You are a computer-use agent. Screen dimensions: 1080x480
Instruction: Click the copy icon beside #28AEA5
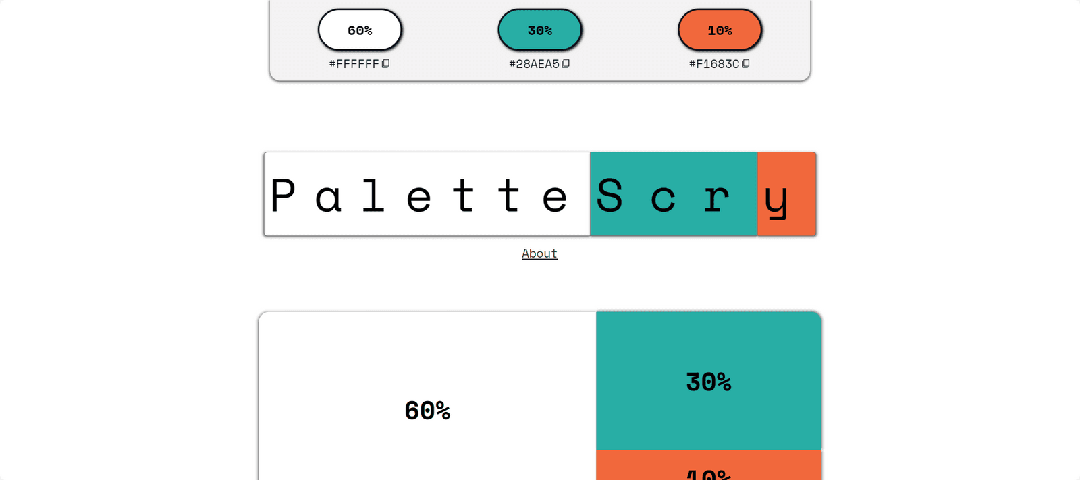566,64
